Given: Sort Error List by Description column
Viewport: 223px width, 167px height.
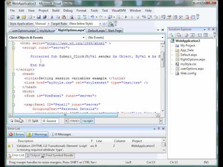Looking at the screenshot, I should 26,141.
